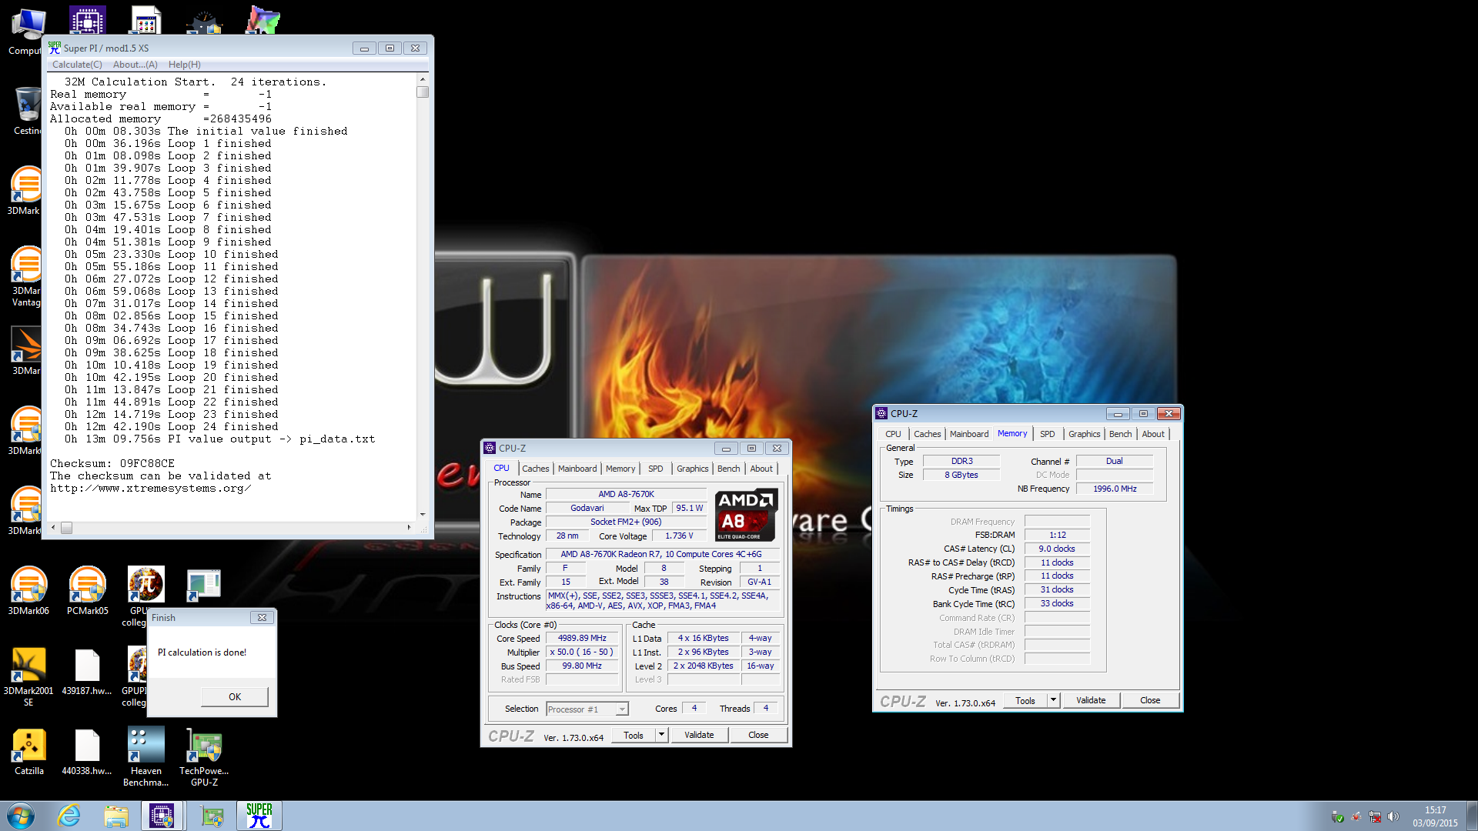The image size is (1478, 831).
Task: Click the AMD A8 logo in CPU-Z
Action: coord(746,516)
